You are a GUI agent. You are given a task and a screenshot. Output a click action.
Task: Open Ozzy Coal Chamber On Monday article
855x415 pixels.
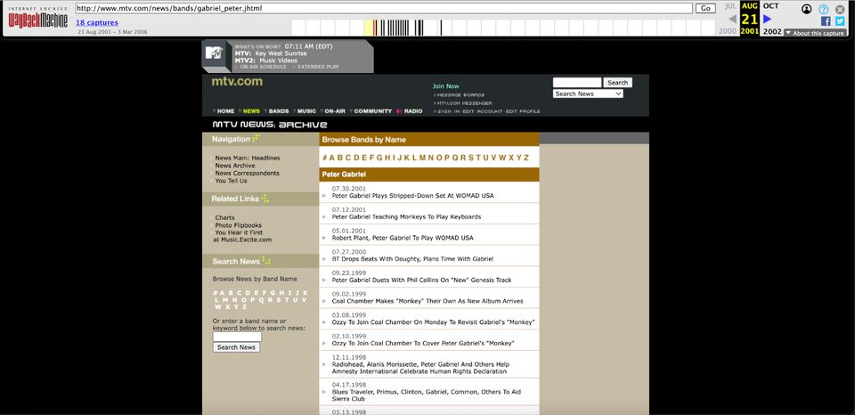pyautogui.click(x=434, y=322)
